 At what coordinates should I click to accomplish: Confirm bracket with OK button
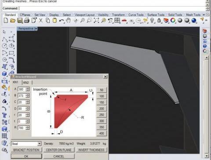pyautogui.click(x=26, y=156)
